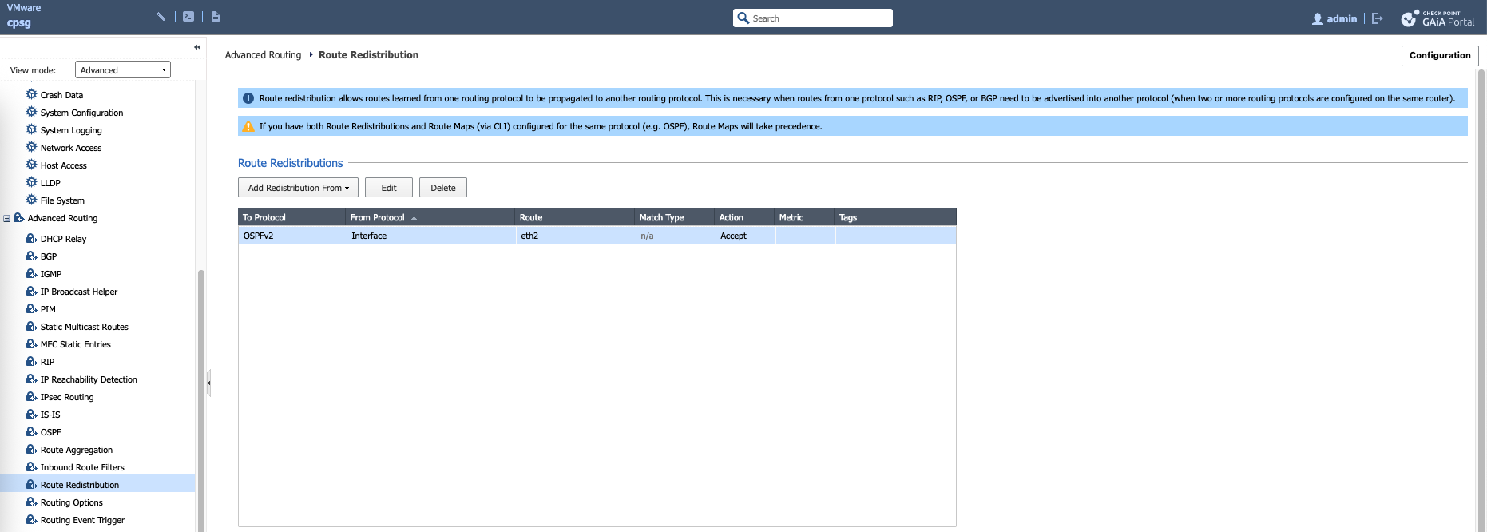Collapse the navigation tree with double-arrow icon
Viewport: 1487px width, 532px height.
coord(197,47)
